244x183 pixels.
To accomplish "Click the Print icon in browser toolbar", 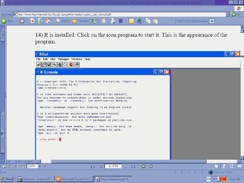I will tap(113, 21).
